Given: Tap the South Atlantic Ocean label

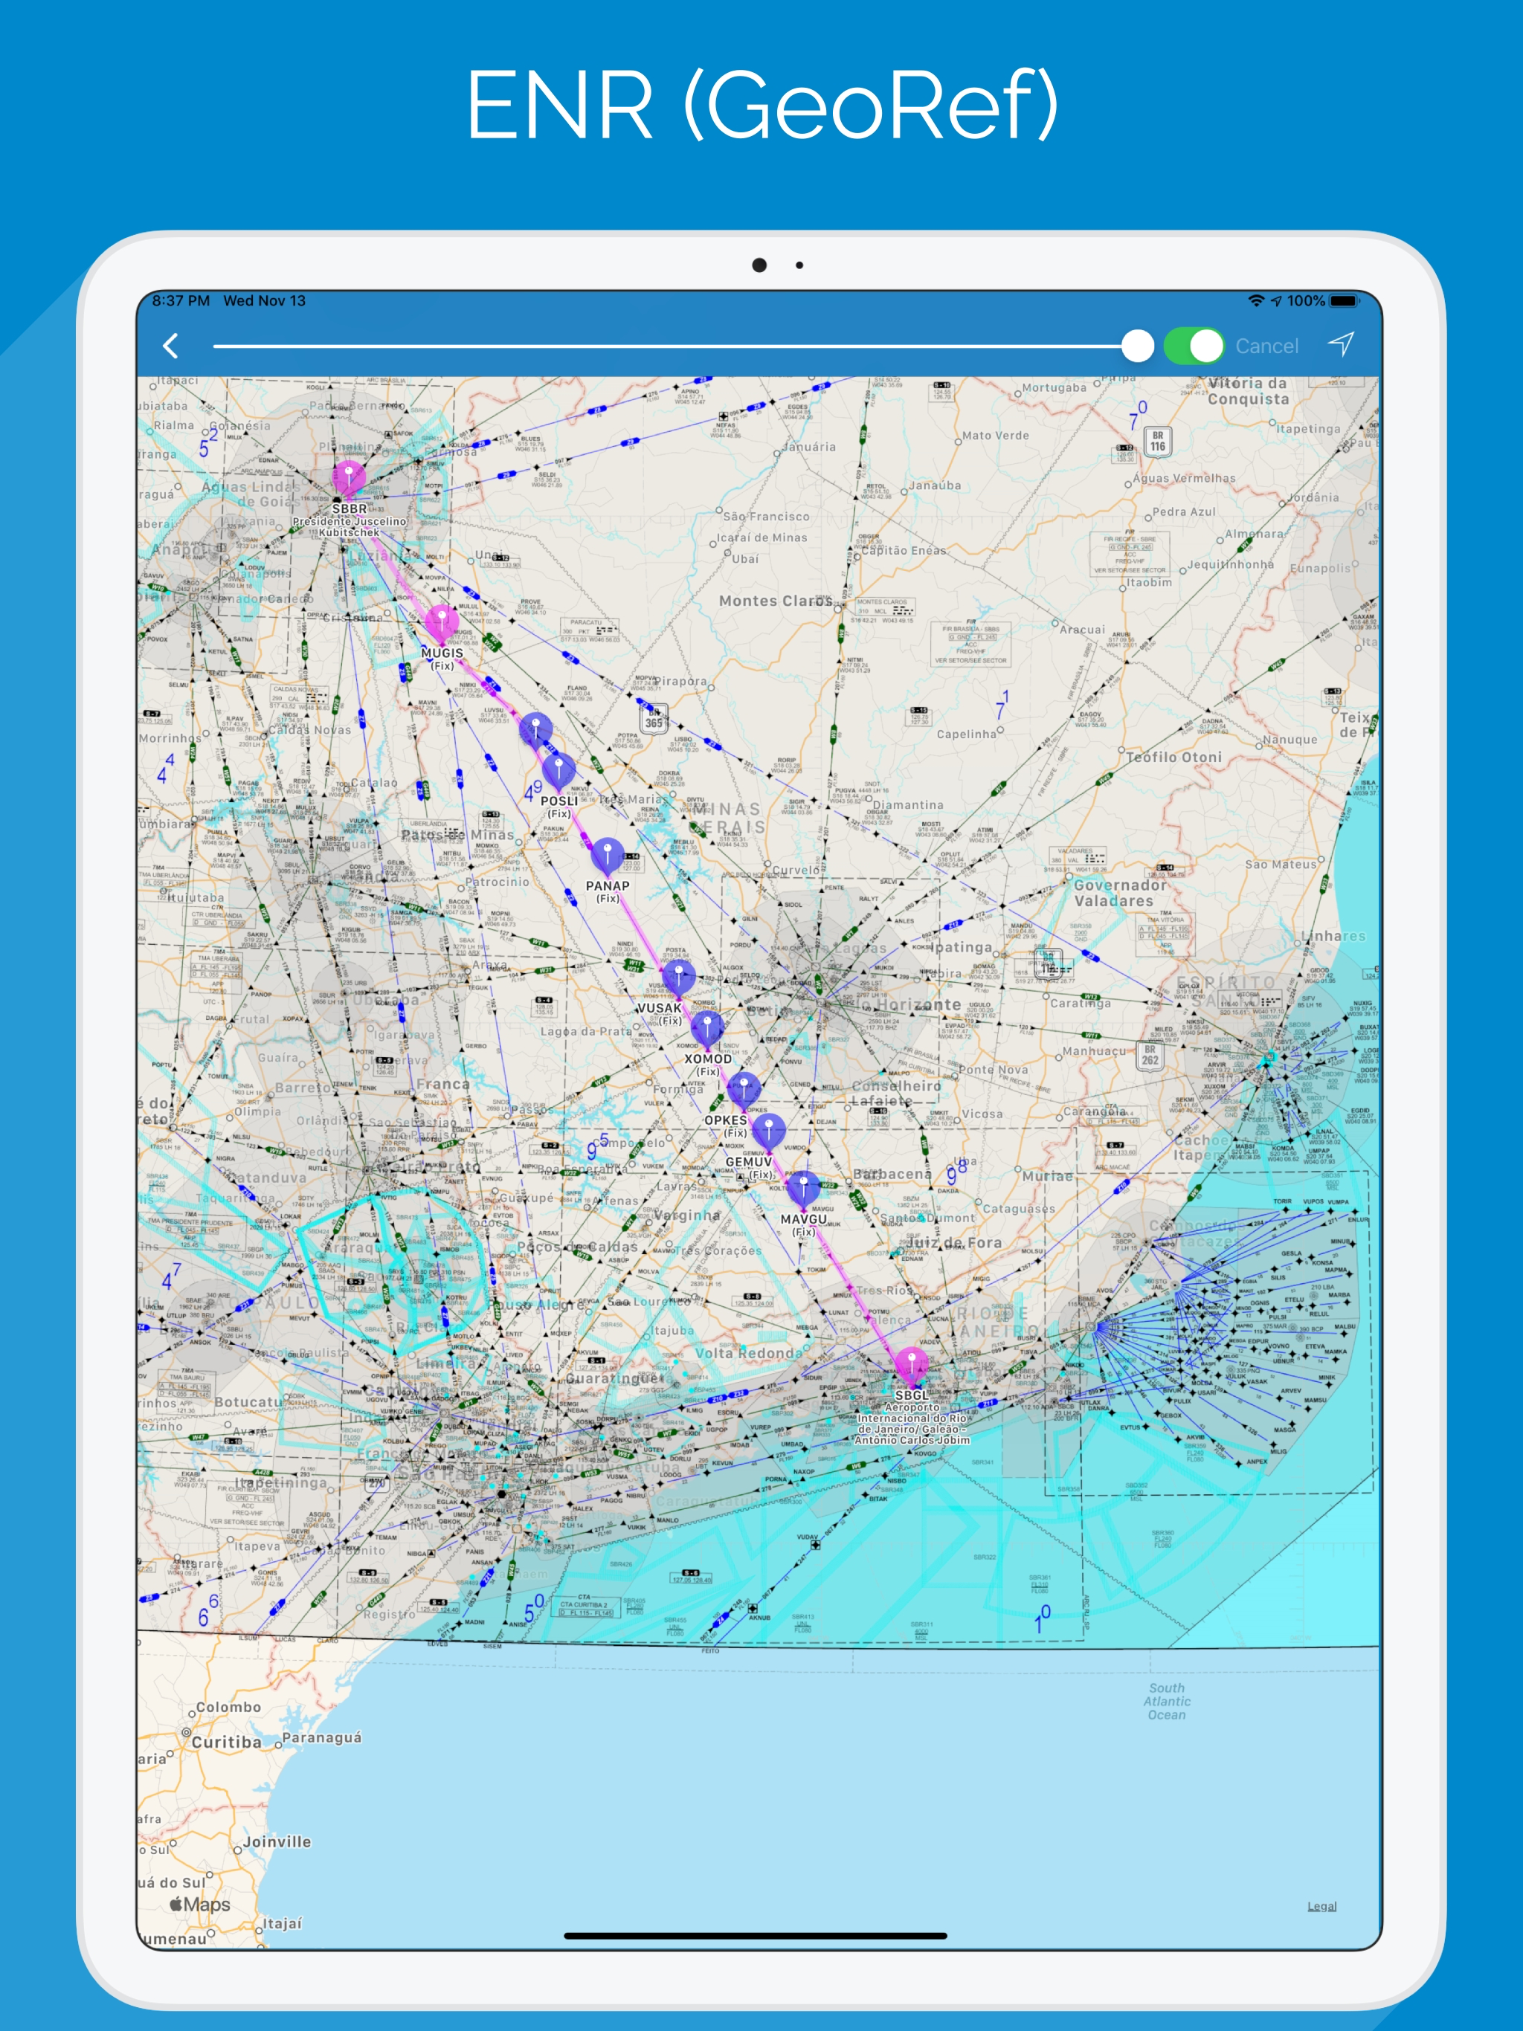Looking at the screenshot, I should [x=1167, y=1702].
